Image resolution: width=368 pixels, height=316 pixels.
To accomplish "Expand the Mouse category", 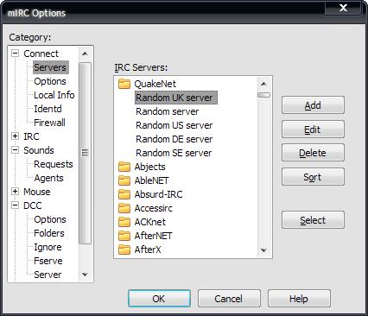I will coord(15,192).
